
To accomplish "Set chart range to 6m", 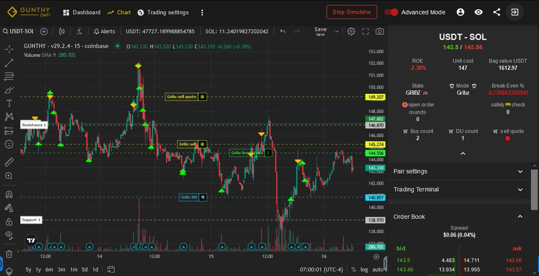I will pos(49,270).
